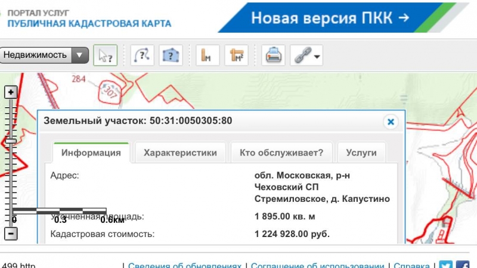Activate the identify by polygon tool
Viewport: 477px width, 268px height.
[171, 55]
